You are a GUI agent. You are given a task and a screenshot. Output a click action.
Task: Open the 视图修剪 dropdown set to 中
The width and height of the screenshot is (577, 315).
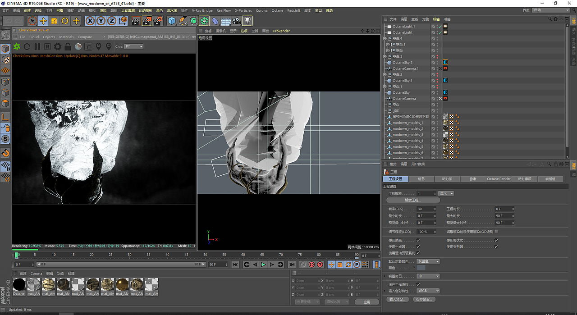(x=428, y=276)
